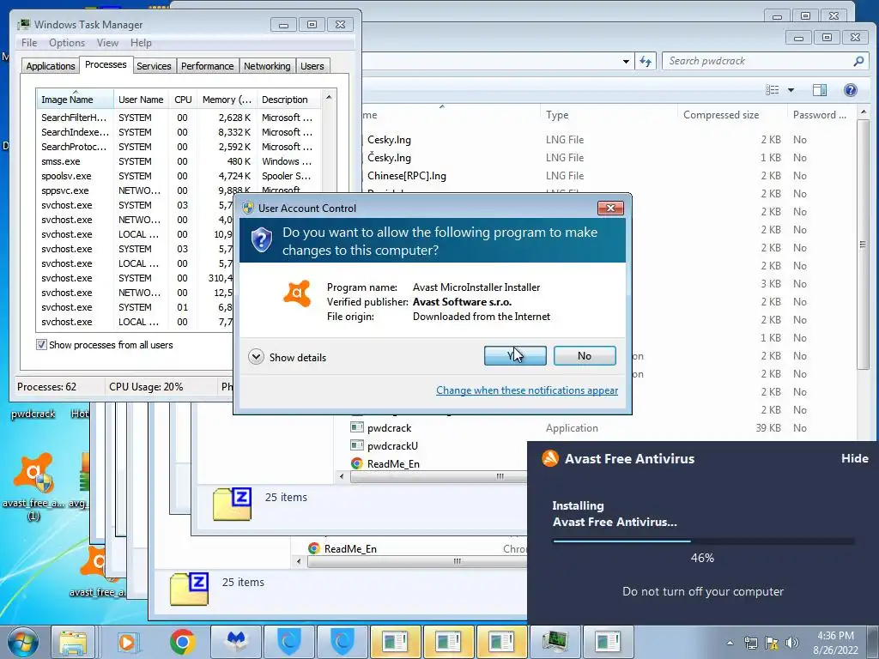Select the ReadMe_En Chrome file in front Explorer window
This screenshot has height=659, width=879.
pos(393,463)
